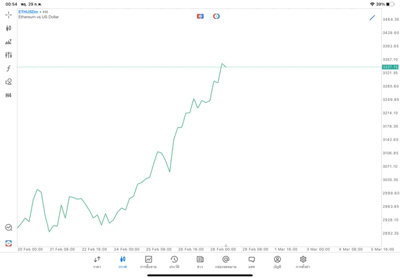Tap the chart search magnifier icon

[x=9, y=228]
